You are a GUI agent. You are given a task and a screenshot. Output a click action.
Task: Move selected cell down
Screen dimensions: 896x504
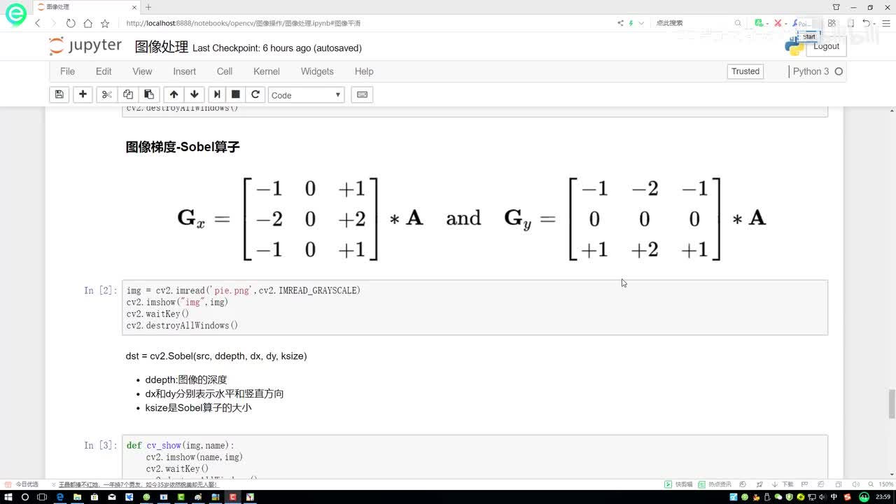tap(194, 94)
